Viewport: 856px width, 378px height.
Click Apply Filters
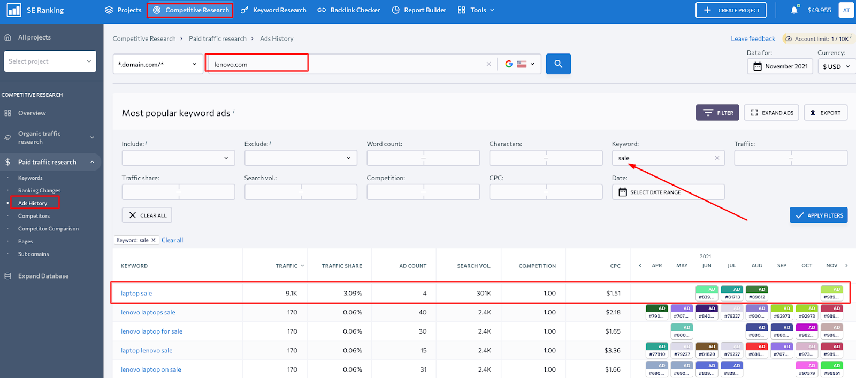click(819, 215)
